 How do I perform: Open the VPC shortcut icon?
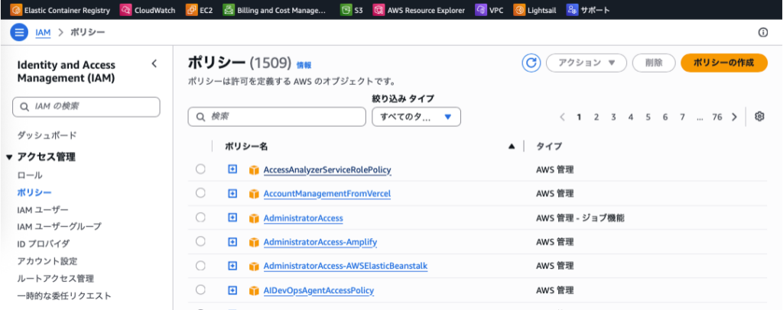pos(481,9)
